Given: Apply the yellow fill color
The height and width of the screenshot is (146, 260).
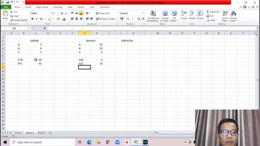Looking at the screenshot, I should [58, 19].
